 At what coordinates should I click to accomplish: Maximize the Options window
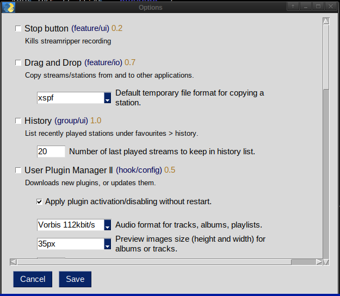318,6
